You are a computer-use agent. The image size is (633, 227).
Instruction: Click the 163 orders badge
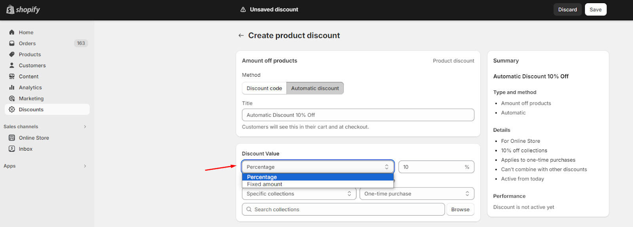pyautogui.click(x=81, y=44)
